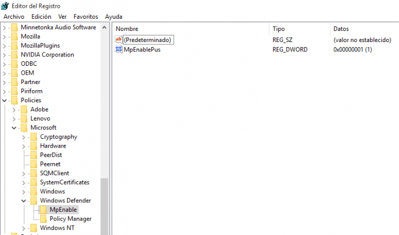Click the Mozilla folder icon

tap(14, 36)
